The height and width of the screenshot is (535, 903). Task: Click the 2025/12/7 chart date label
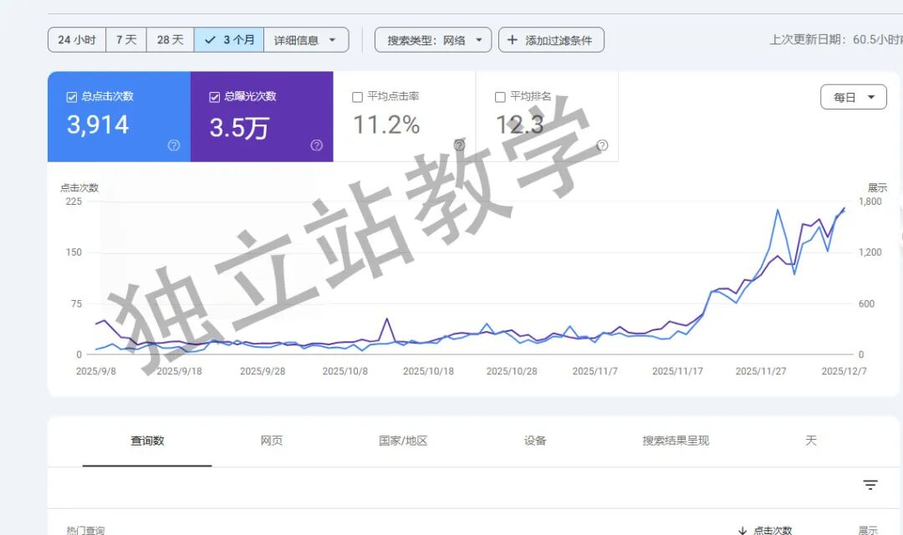(x=844, y=371)
